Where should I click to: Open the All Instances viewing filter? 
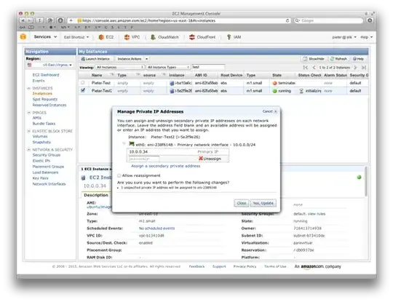pyautogui.click(x=119, y=67)
